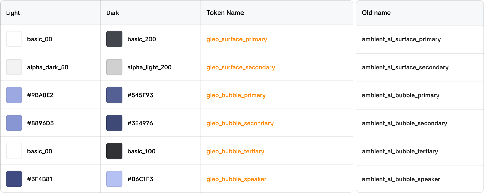Open the gleo_bubble_tertiary token link
This screenshot has width=484, height=193.
tap(235, 151)
